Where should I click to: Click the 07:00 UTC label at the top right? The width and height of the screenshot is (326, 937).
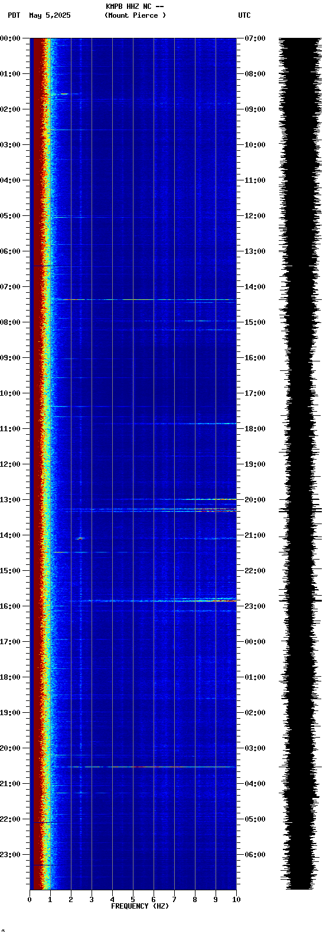(x=255, y=38)
